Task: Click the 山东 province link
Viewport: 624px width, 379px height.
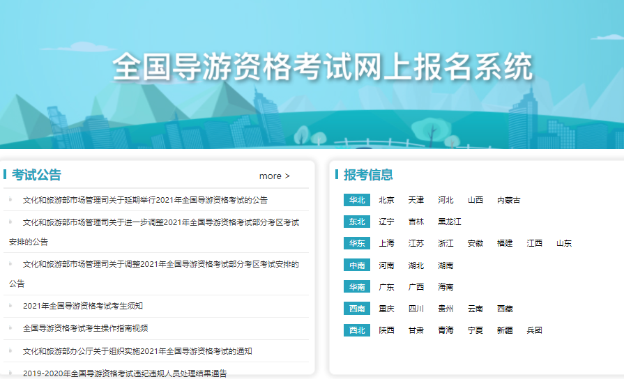Action: tap(564, 243)
